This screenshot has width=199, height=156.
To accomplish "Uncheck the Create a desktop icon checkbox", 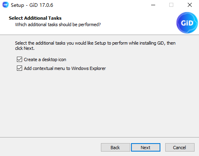I will click(x=19, y=59).
